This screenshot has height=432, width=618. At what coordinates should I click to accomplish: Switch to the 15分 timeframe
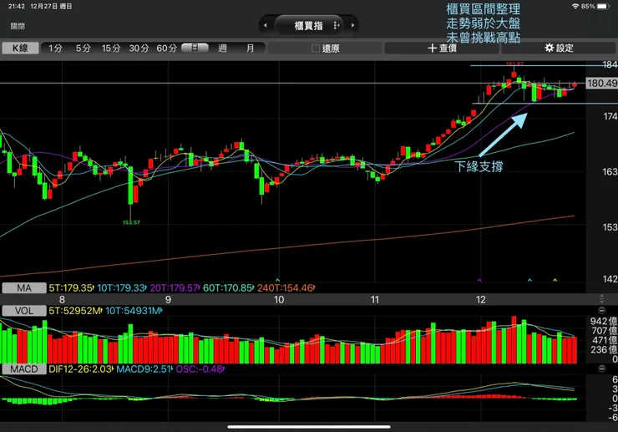pos(111,48)
